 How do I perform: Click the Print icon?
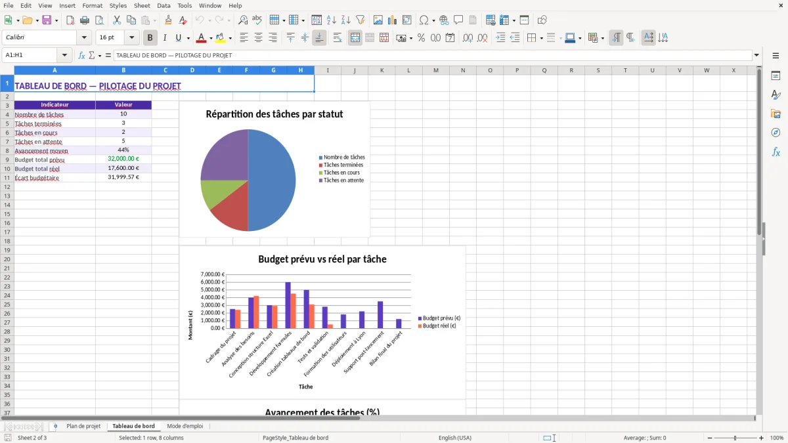click(85, 20)
